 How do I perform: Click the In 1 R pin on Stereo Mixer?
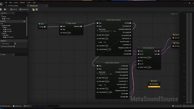tap(139, 64)
